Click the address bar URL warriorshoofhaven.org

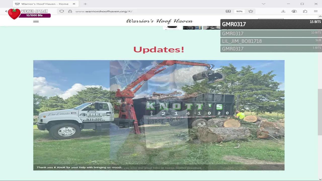[x=104, y=11]
